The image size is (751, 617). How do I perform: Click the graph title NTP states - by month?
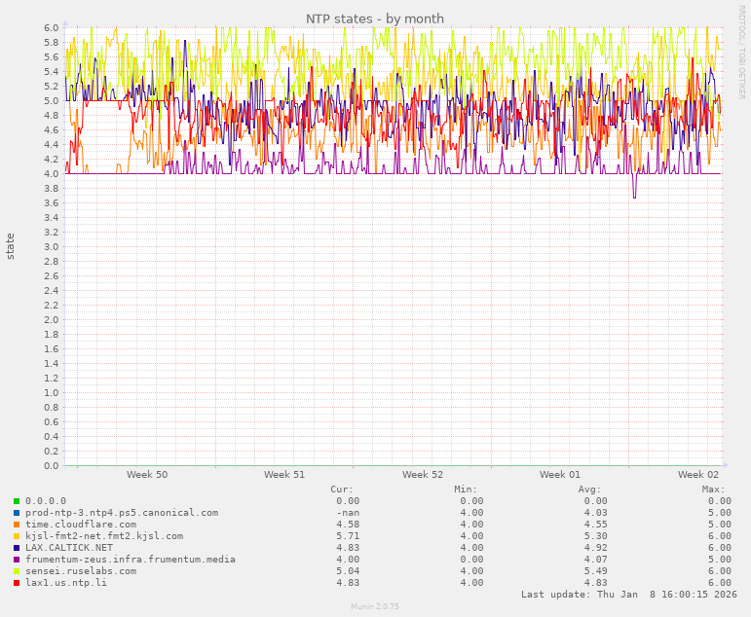pos(375,18)
